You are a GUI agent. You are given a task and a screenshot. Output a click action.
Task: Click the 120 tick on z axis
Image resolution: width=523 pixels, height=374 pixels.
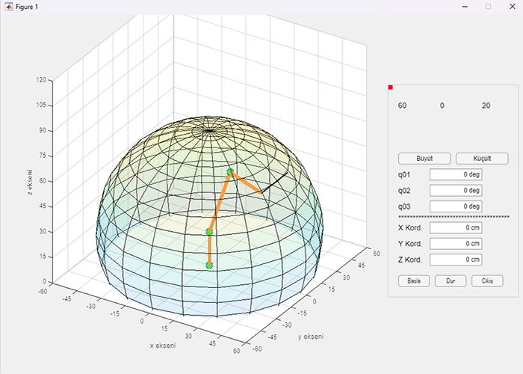tap(41, 80)
